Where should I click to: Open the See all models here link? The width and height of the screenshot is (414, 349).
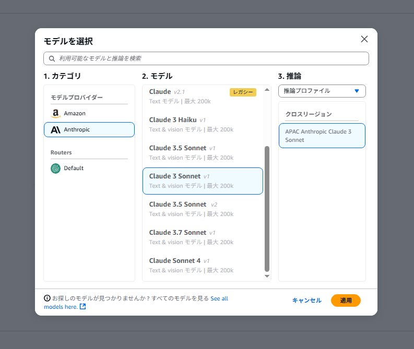coord(219,298)
